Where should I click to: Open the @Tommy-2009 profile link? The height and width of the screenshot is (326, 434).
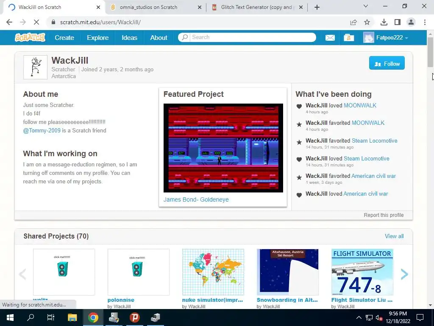click(42, 130)
